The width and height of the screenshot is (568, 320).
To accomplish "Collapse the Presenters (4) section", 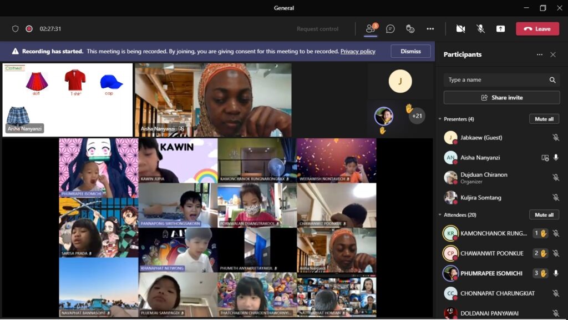I will tap(440, 119).
